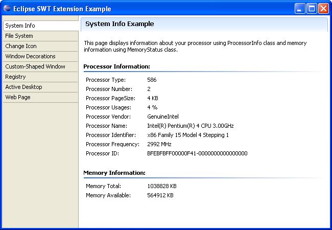Open the Active Desktop page

click(41, 87)
